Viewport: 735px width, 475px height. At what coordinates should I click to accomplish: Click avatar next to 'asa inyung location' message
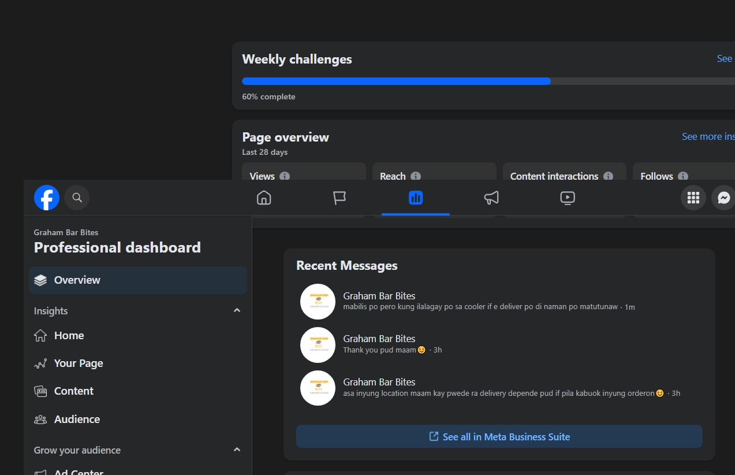(x=318, y=388)
